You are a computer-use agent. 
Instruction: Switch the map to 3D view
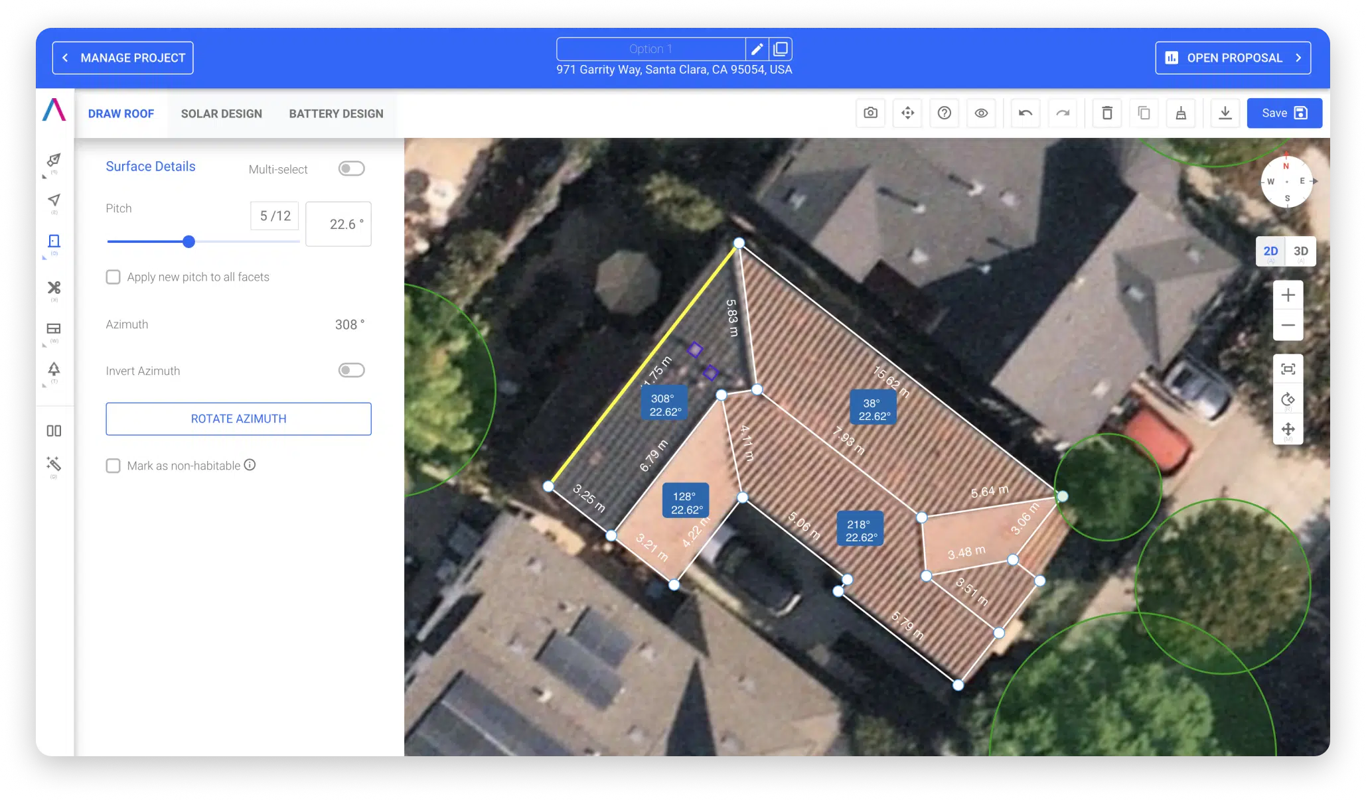click(x=1301, y=251)
